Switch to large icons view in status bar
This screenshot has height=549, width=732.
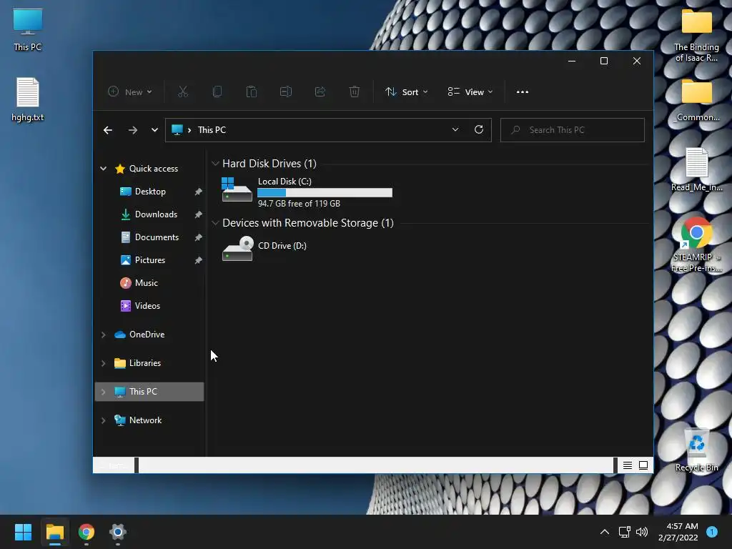click(x=643, y=465)
